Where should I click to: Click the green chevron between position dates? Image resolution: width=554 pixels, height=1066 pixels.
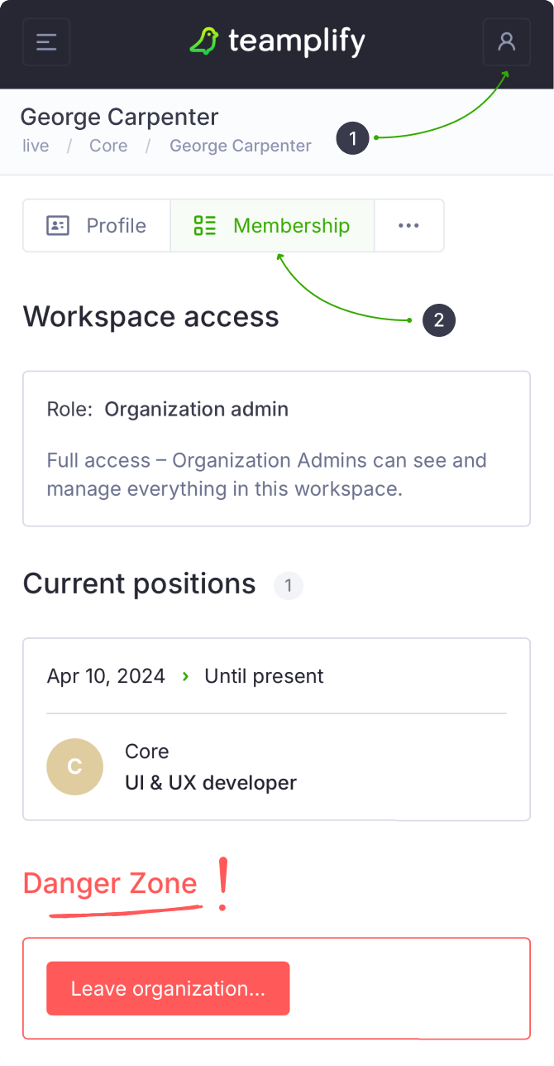tap(185, 676)
